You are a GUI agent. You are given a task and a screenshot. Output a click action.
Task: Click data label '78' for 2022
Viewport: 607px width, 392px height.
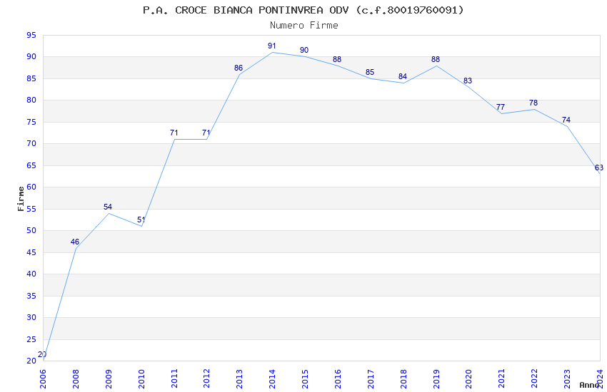[533, 103]
